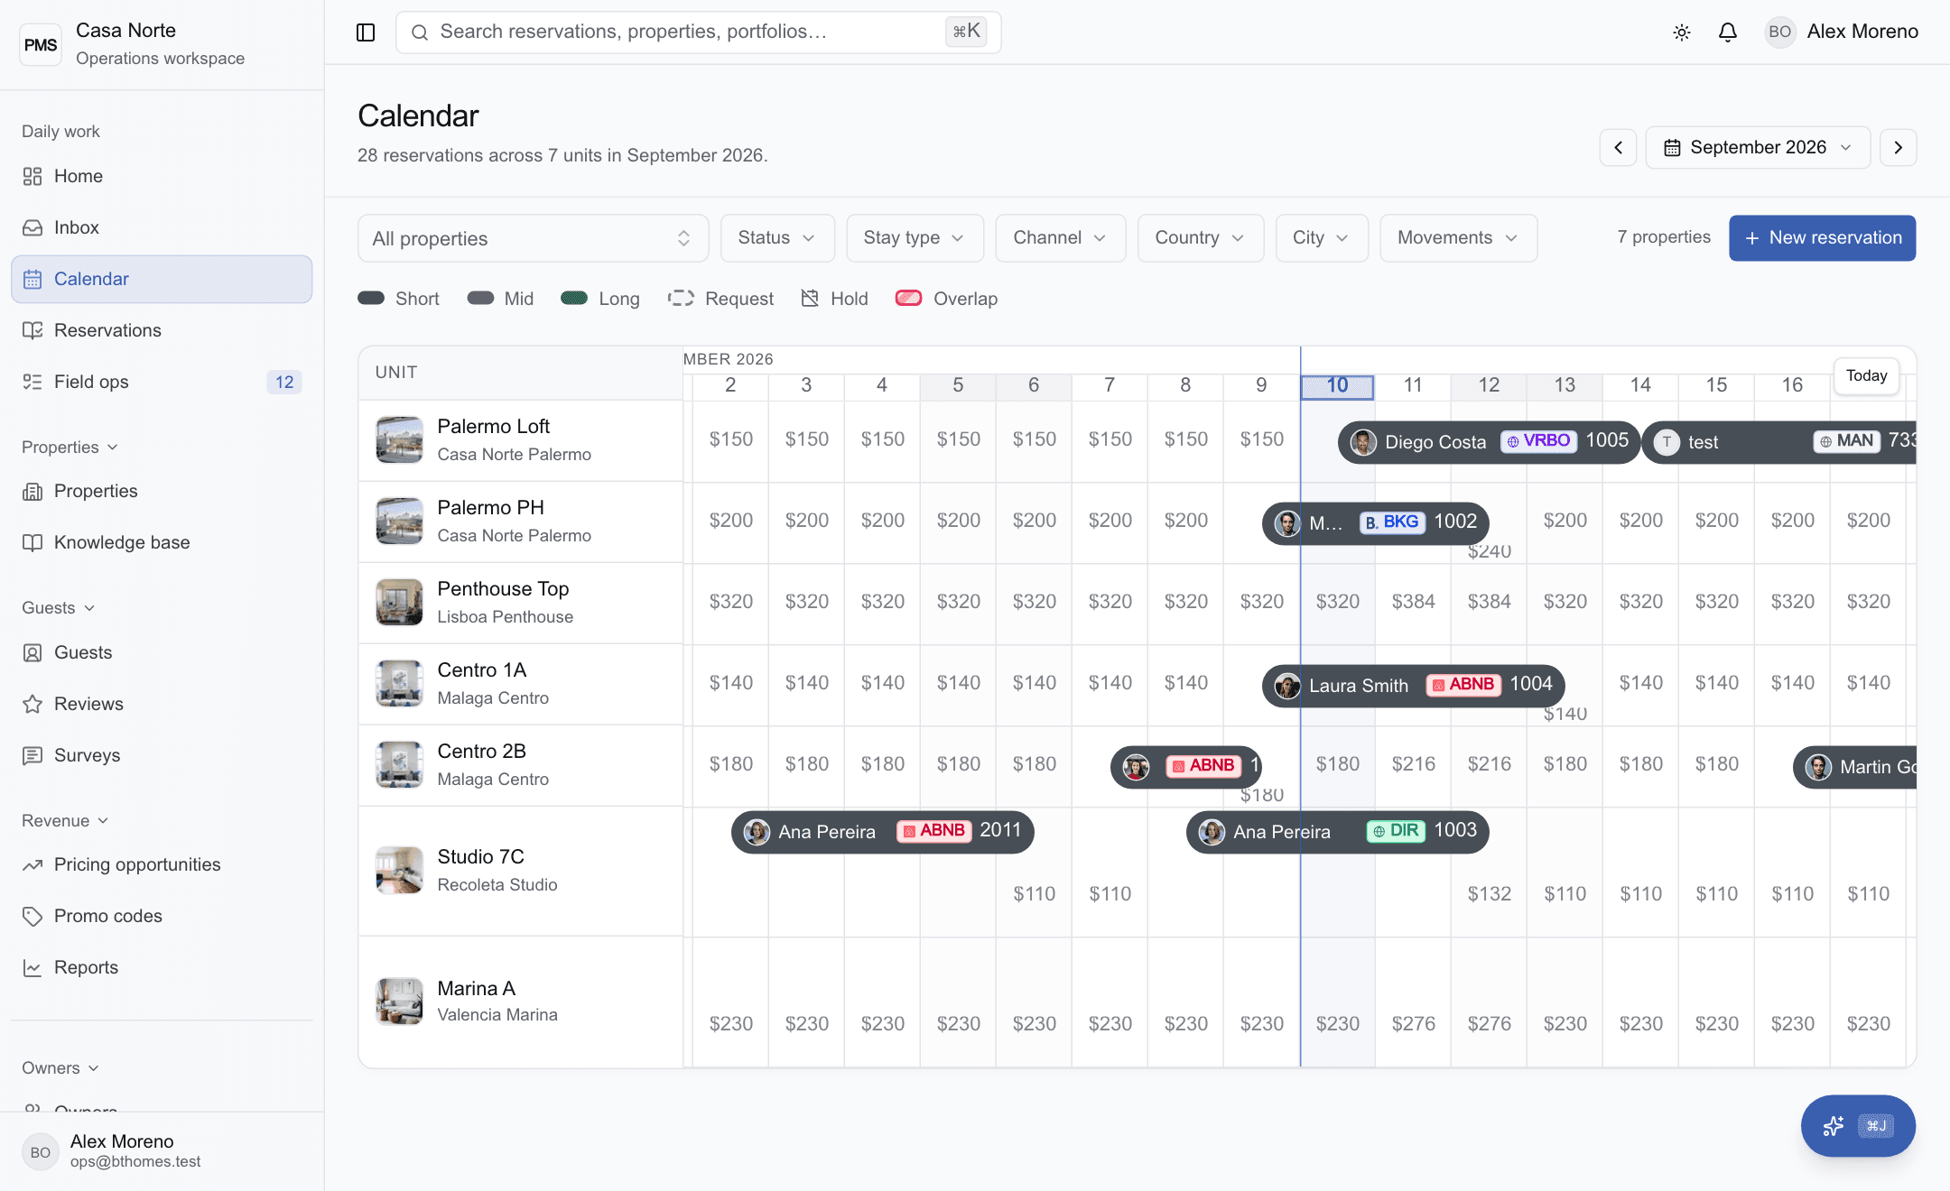1950x1191 pixels.
Task: Open Laura Smith ABNB reservation 1004
Action: 1413,686
